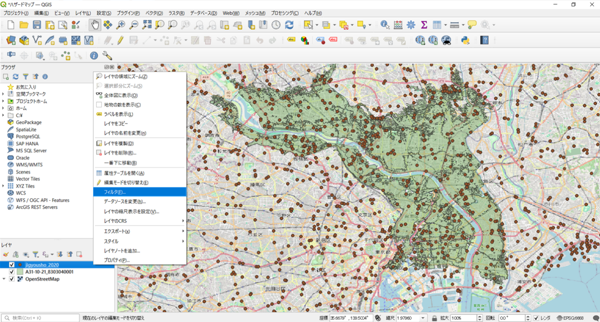The image size is (600, 322).
Task: Click the wrench icon in third toolbar
Action: pos(107,56)
